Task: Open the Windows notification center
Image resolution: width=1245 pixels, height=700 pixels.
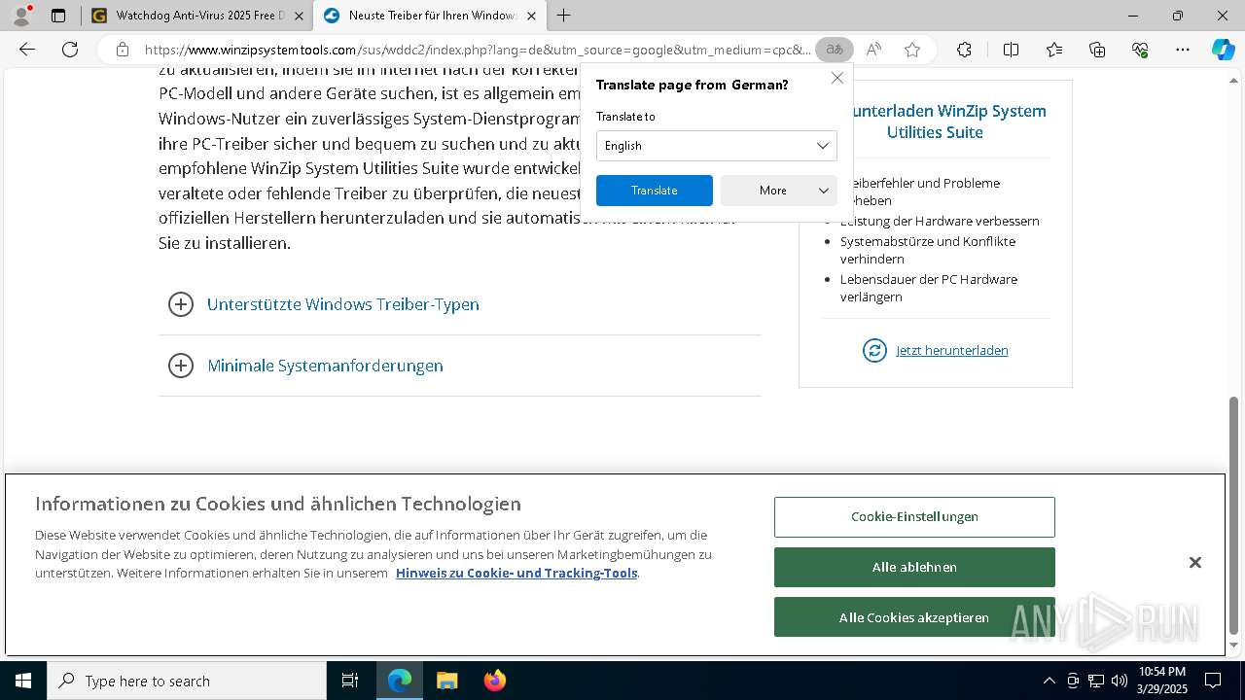Action: click(x=1213, y=681)
